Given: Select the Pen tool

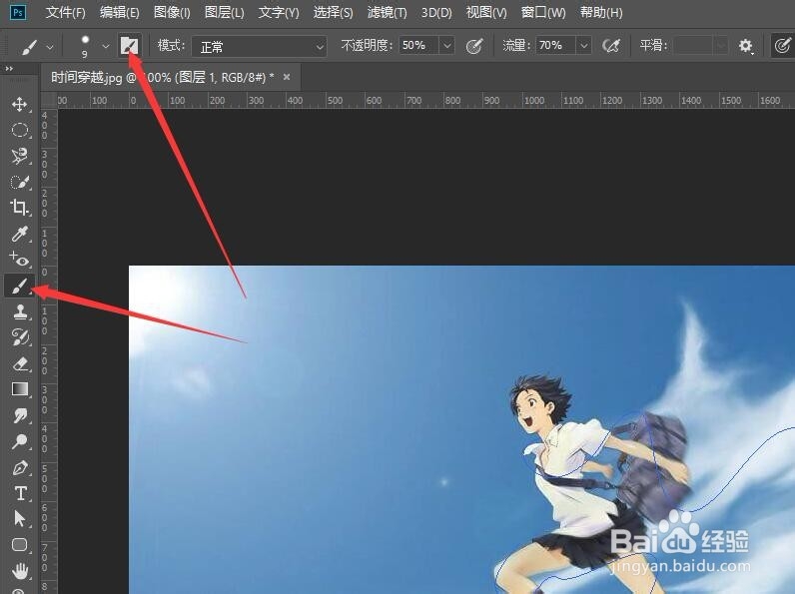Looking at the screenshot, I should point(19,467).
